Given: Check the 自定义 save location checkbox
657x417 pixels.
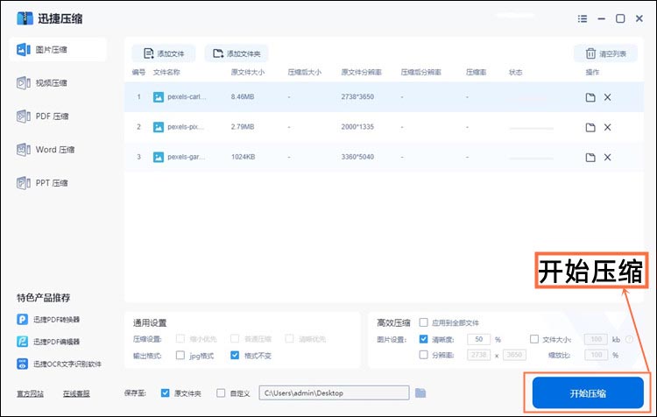Looking at the screenshot, I should point(221,393).
